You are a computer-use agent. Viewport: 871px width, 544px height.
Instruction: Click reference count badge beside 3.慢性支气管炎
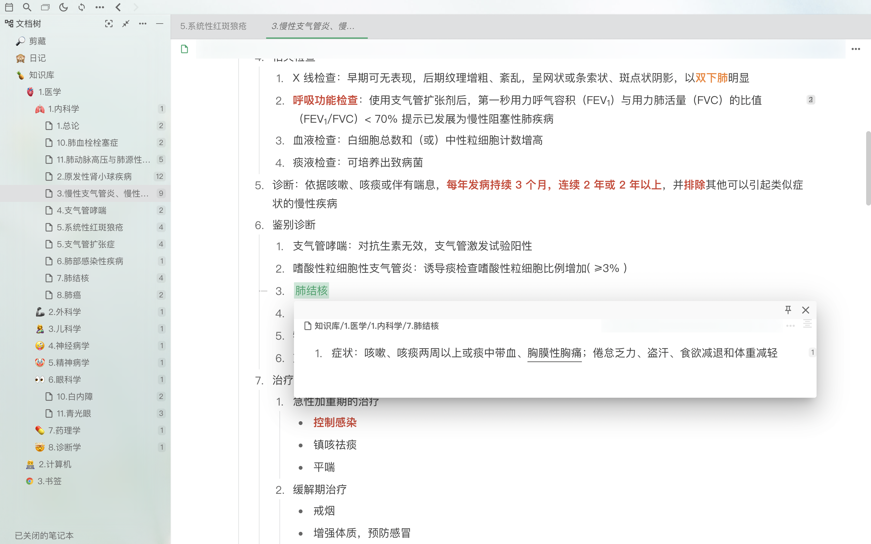(x=161, y=193)
